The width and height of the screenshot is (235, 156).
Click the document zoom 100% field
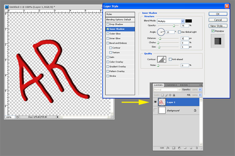tap(9, 117)
